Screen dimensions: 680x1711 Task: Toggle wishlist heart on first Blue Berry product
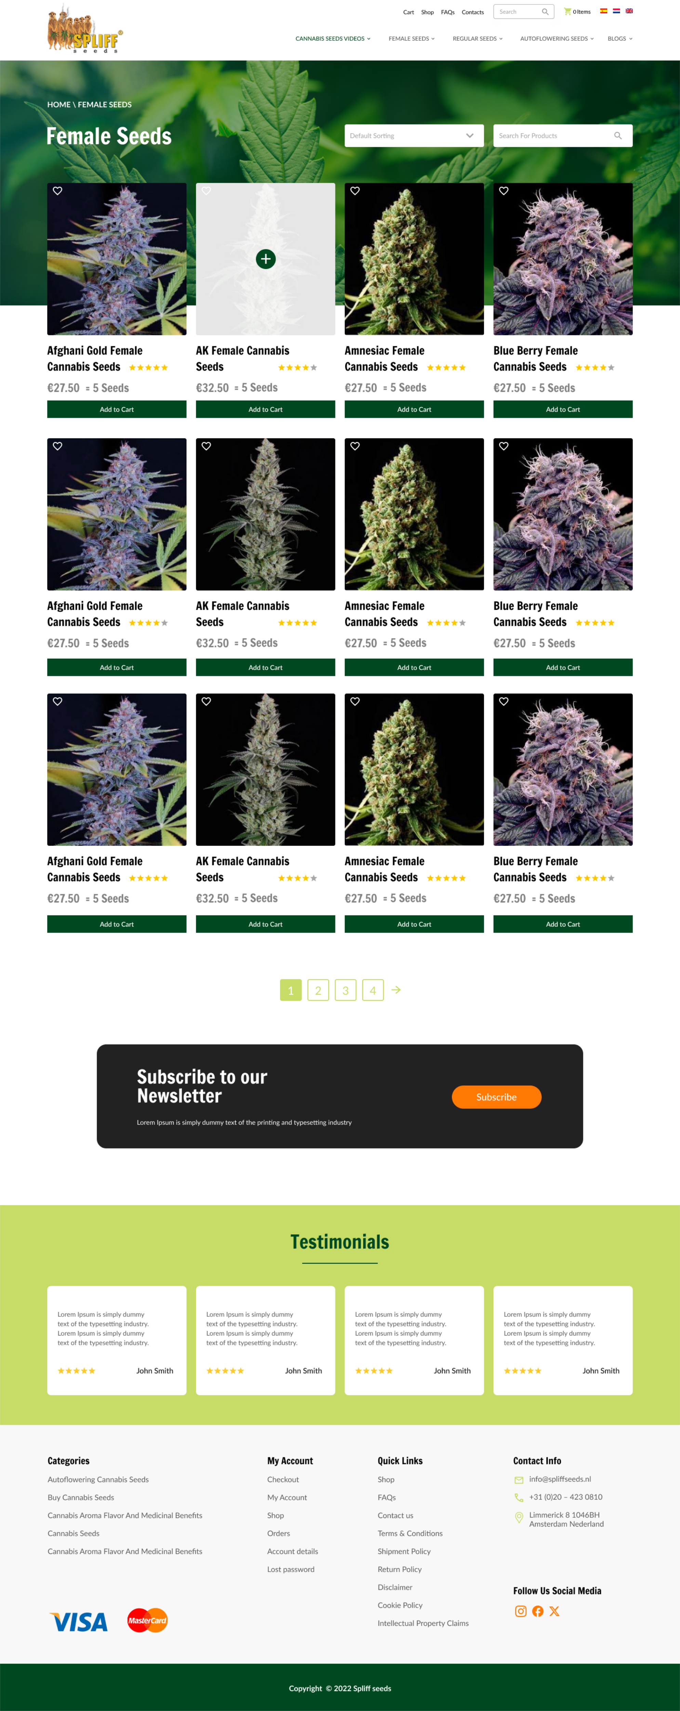(x=504, y=191)
